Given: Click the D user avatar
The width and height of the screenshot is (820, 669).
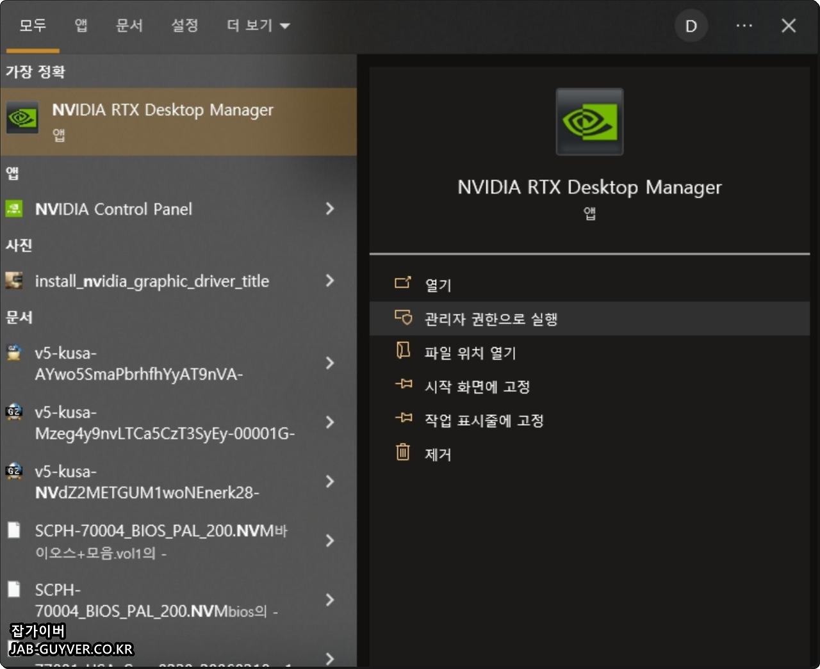Looking at the screenshot, I should 691,26.
